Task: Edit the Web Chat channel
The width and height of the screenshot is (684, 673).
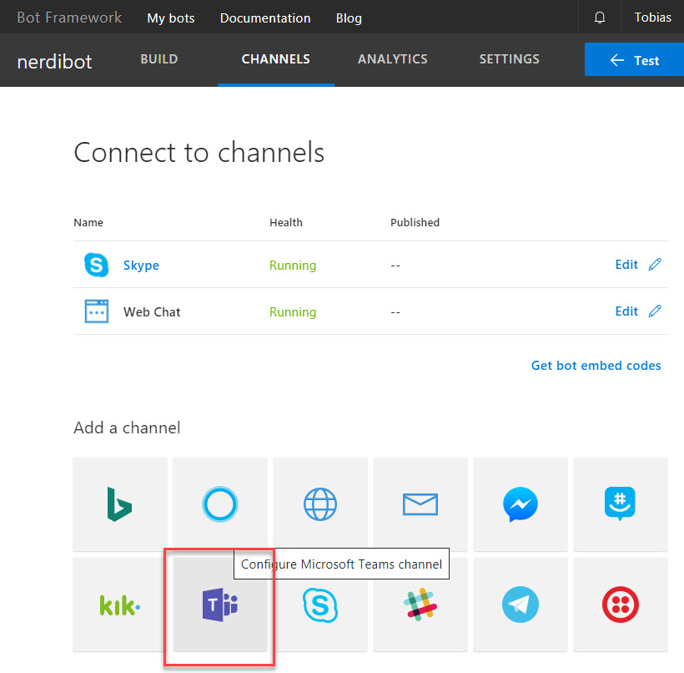Action: coord(626,311)
